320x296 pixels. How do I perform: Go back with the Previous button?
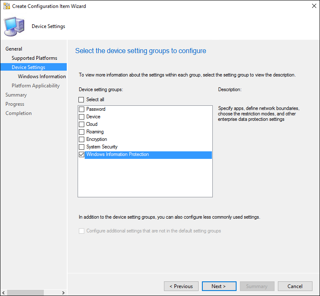pos(181,286)
